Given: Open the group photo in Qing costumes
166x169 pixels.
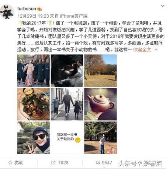Looking at the screenshot, I should point(34,71).
